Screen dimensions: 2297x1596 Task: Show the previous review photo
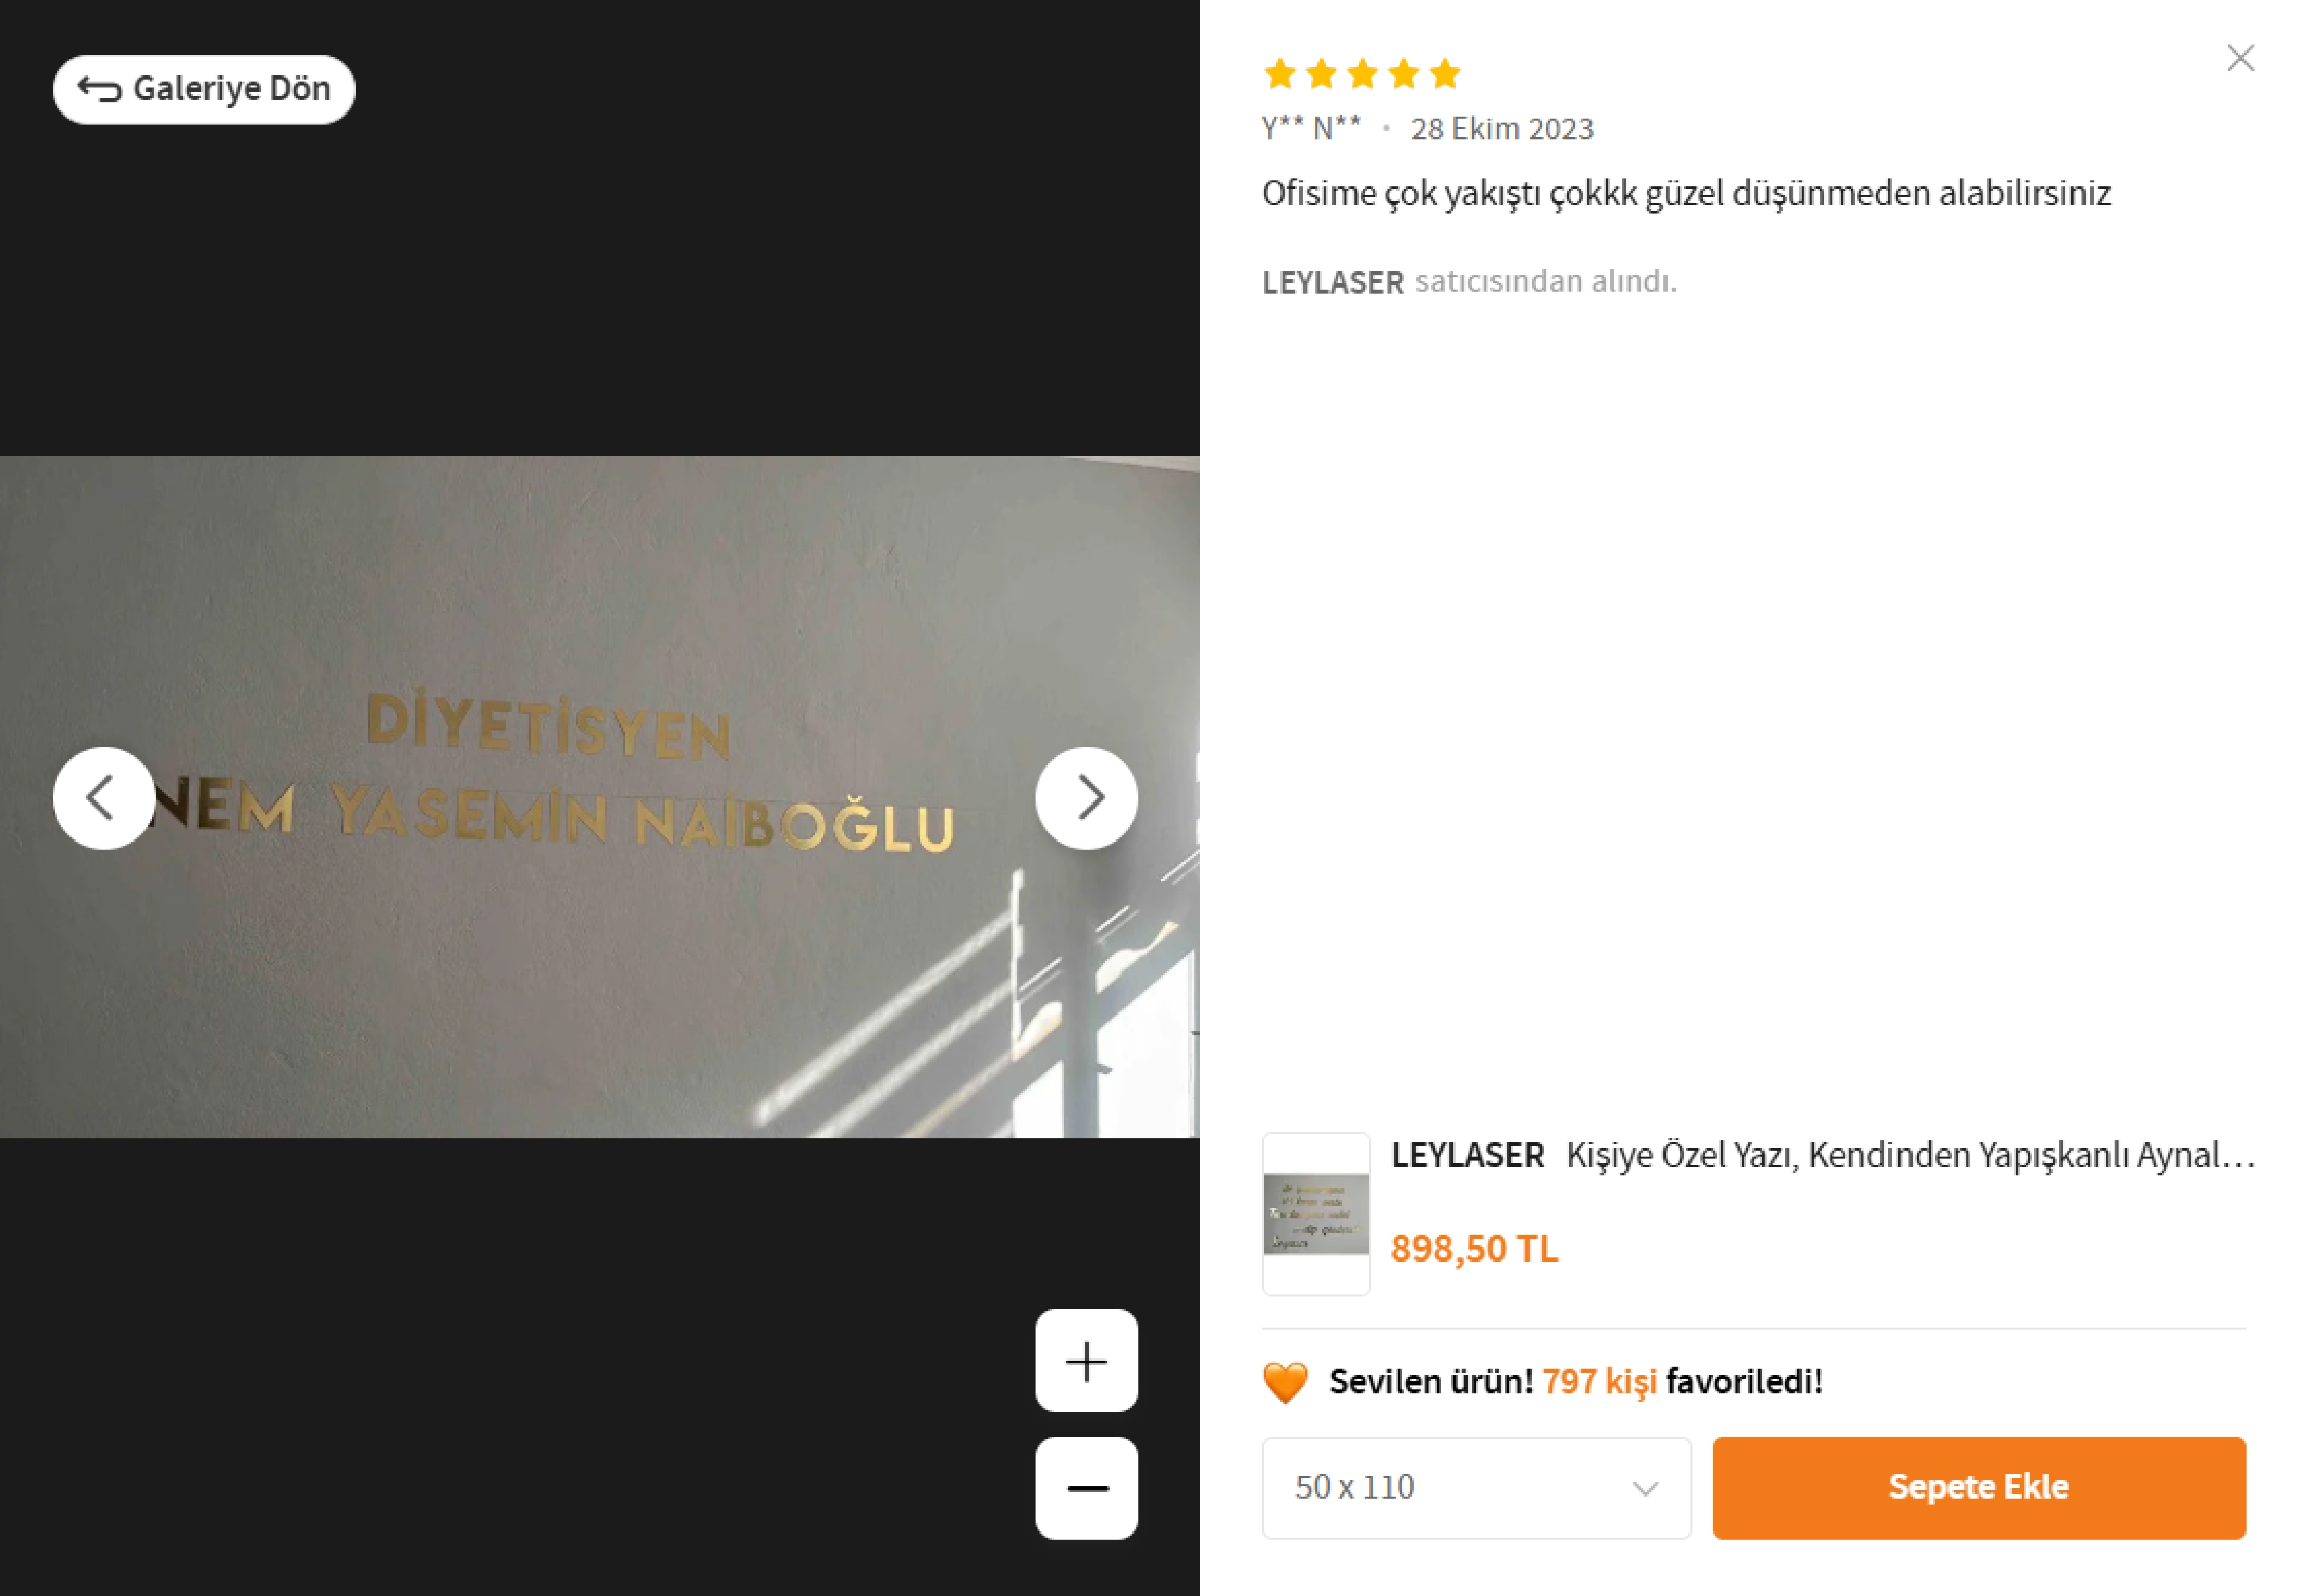tap(103, 797)
